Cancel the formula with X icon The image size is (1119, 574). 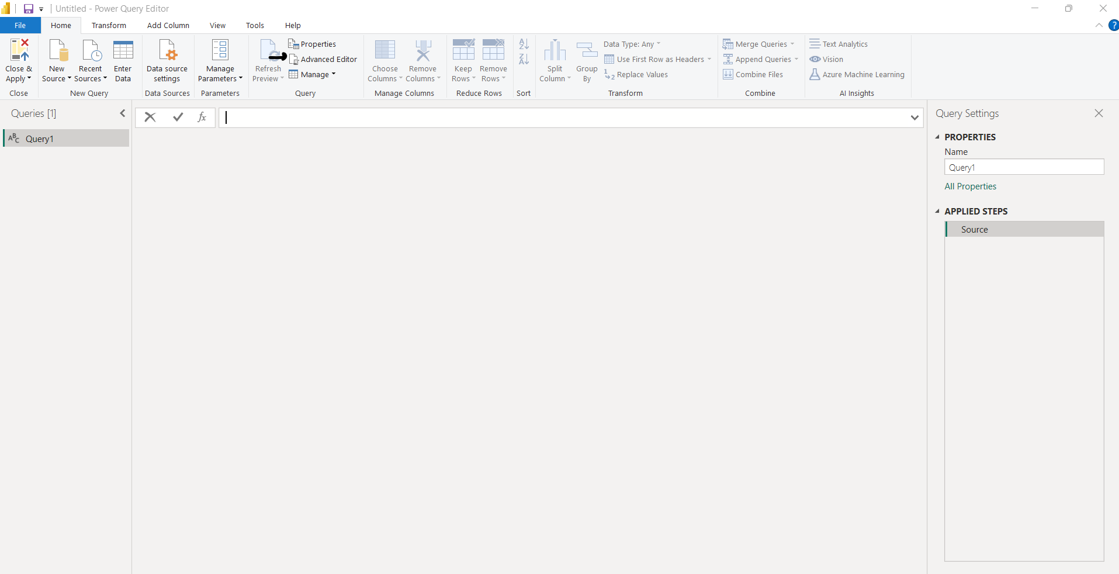150,117
